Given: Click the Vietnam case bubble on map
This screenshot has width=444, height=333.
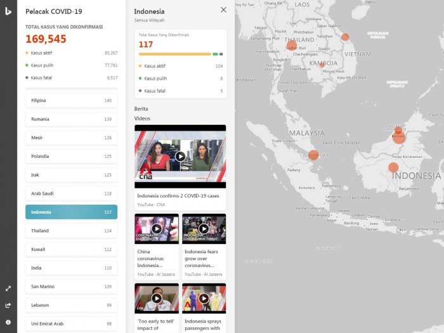Looking at the screenshot, I should point(345,37).
